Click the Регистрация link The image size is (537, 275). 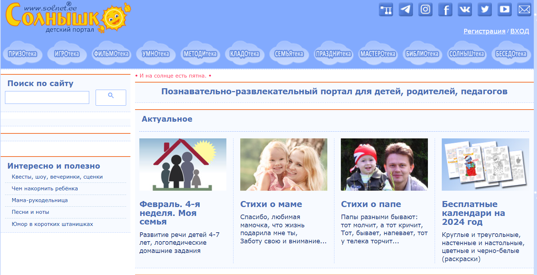(484, 31)
